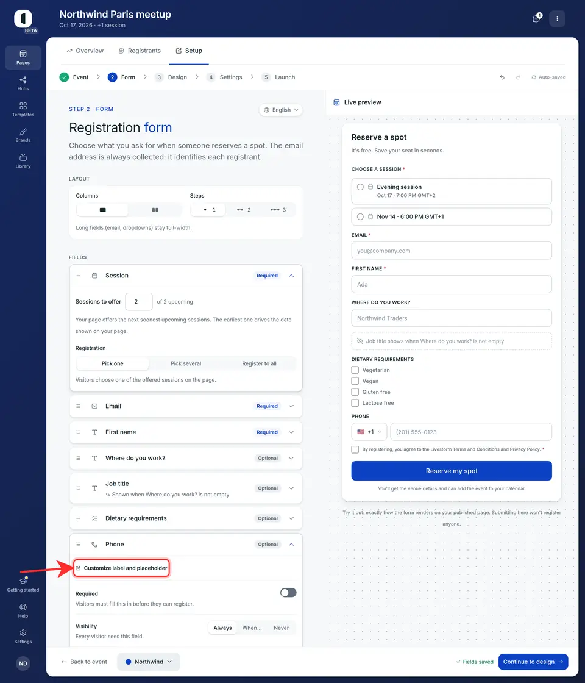The height and width of the screenshot is (683, 585).
Task: Open Templates in the sidebar
Action: (x=23, y=109)
